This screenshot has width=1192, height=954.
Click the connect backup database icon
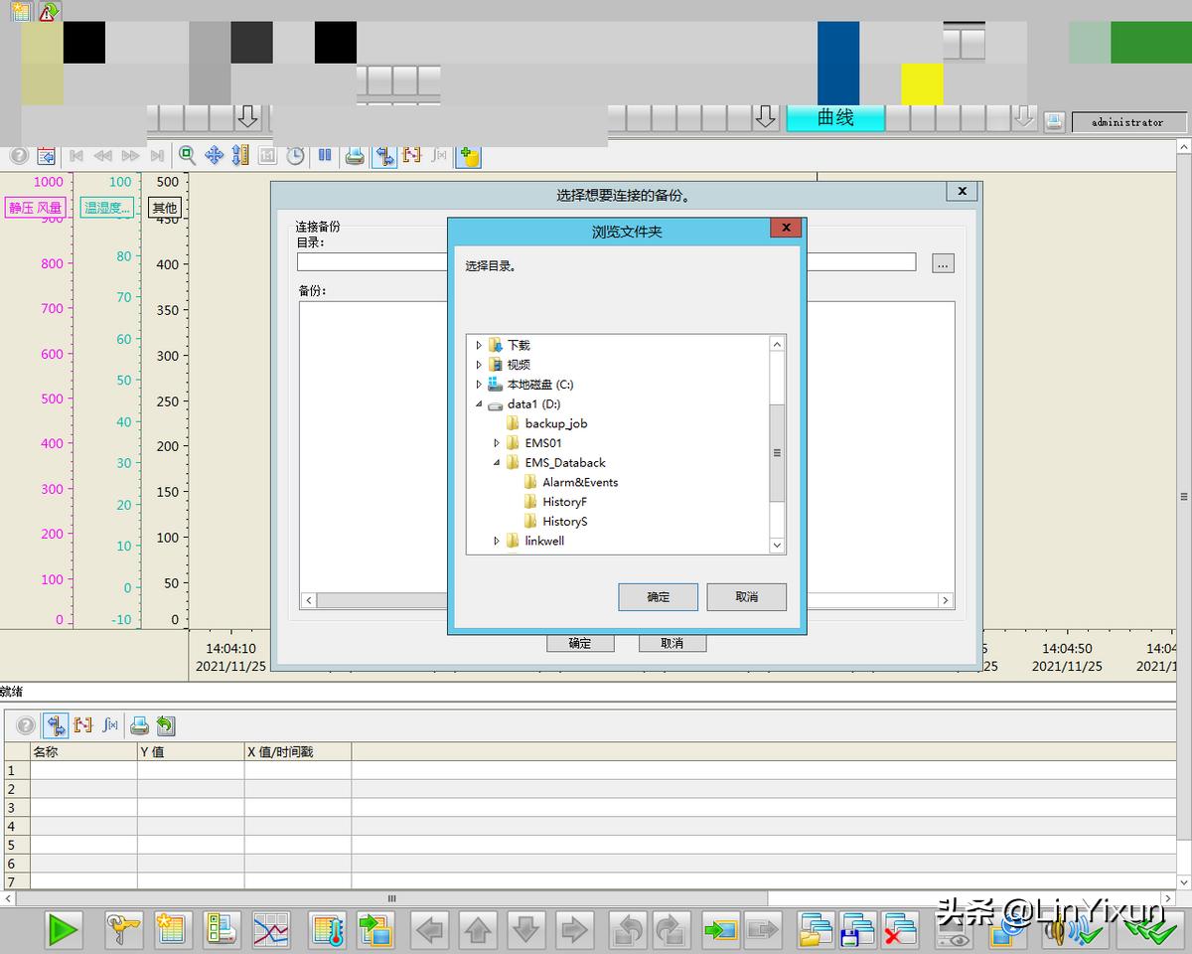pos(468,156)
